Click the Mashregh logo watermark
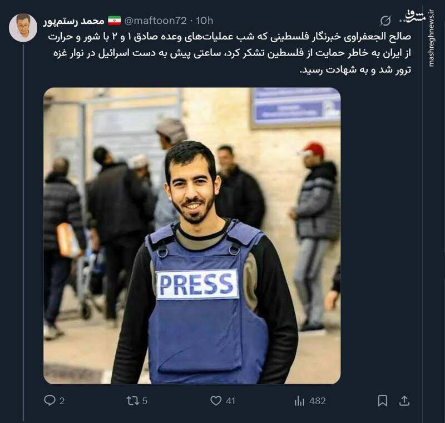445x423 pixels. click(x=416, y=17)
